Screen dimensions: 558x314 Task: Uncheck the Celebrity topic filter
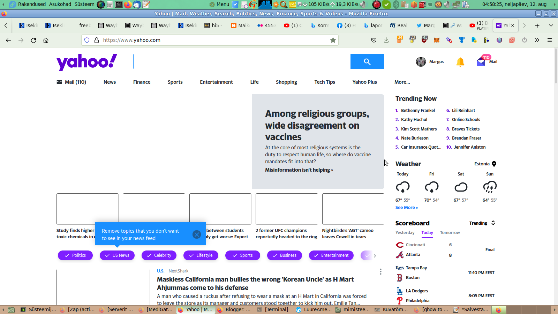pos(159,255)
